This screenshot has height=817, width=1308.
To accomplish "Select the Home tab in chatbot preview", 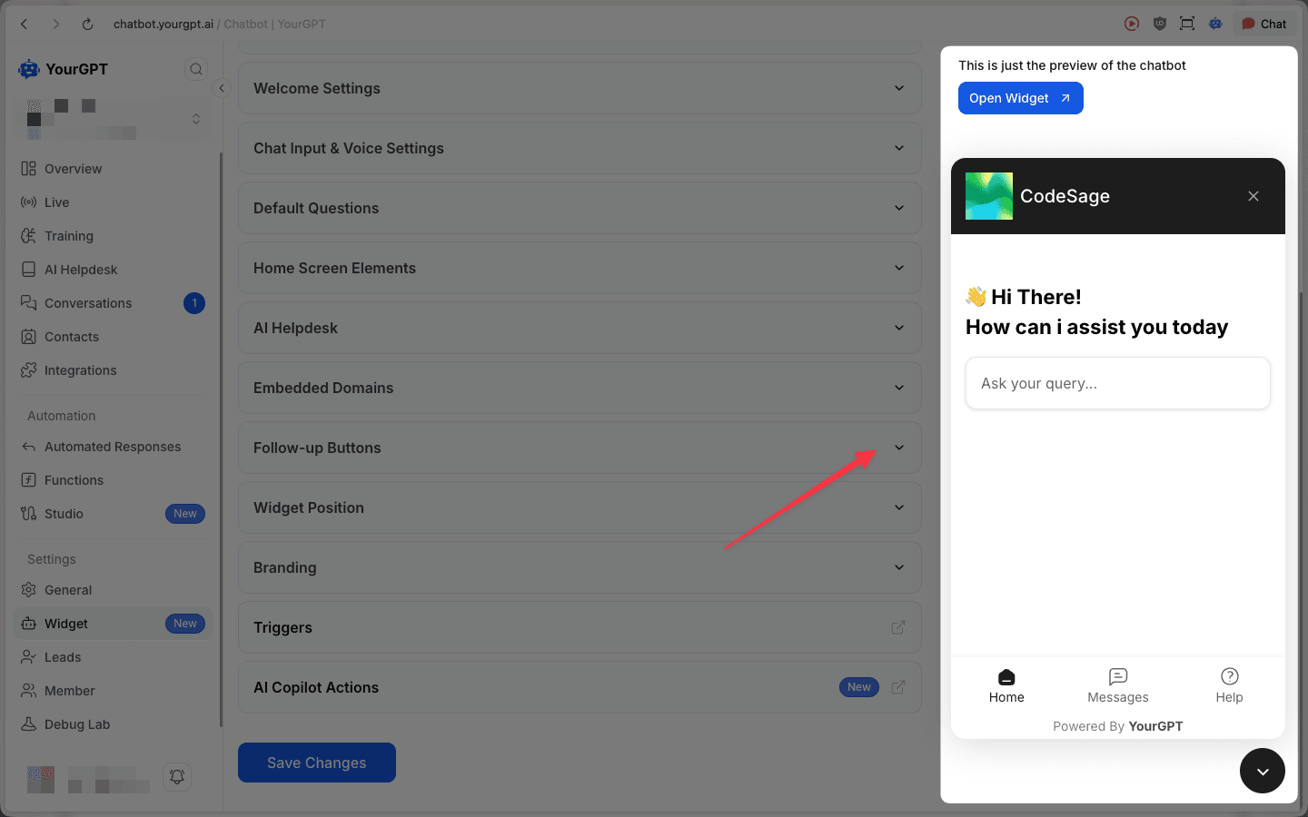I will click(x=1006, y=677).
